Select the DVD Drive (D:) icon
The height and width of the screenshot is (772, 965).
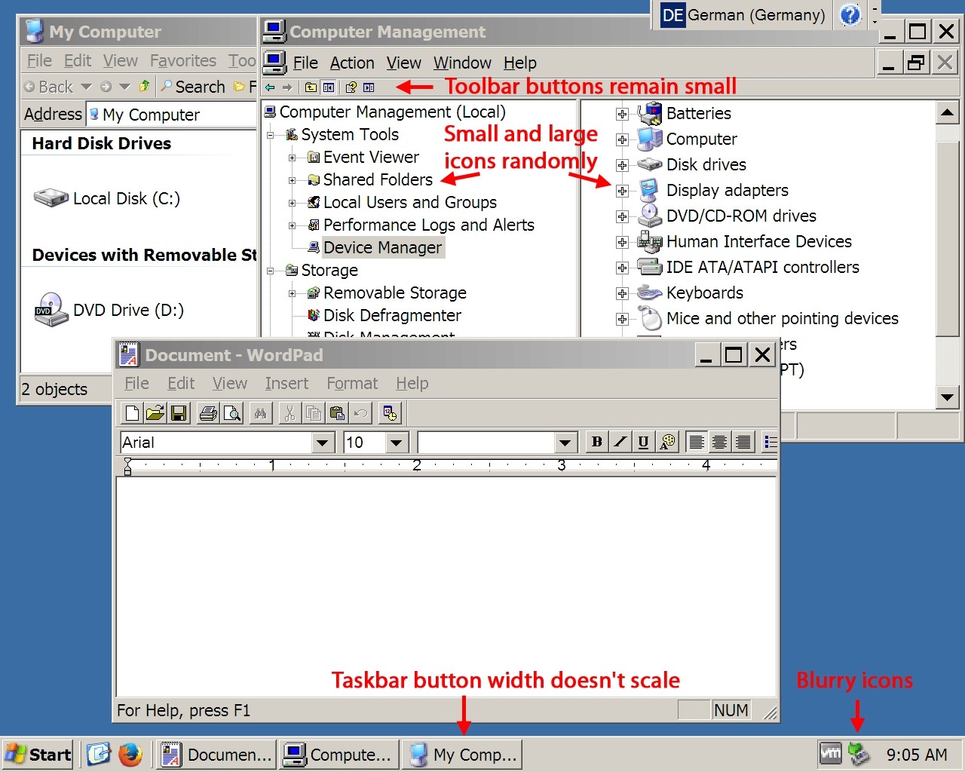[x=51, y=310]
